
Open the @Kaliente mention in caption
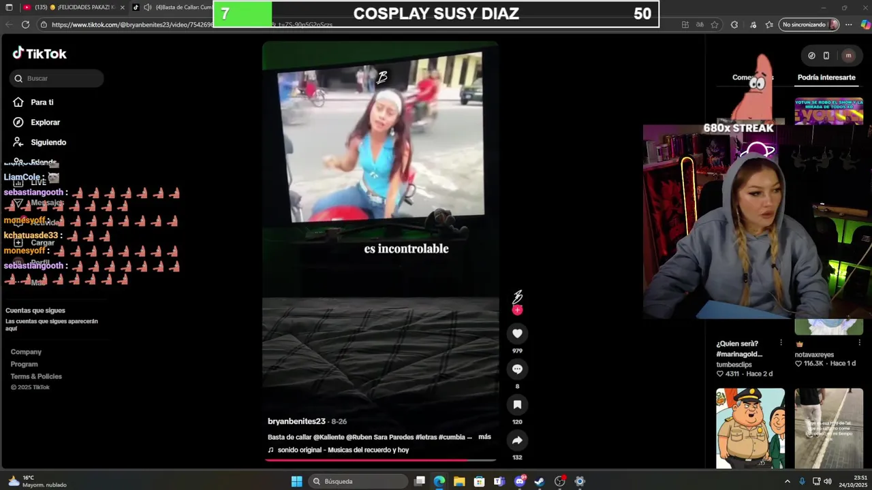(328, 437)
